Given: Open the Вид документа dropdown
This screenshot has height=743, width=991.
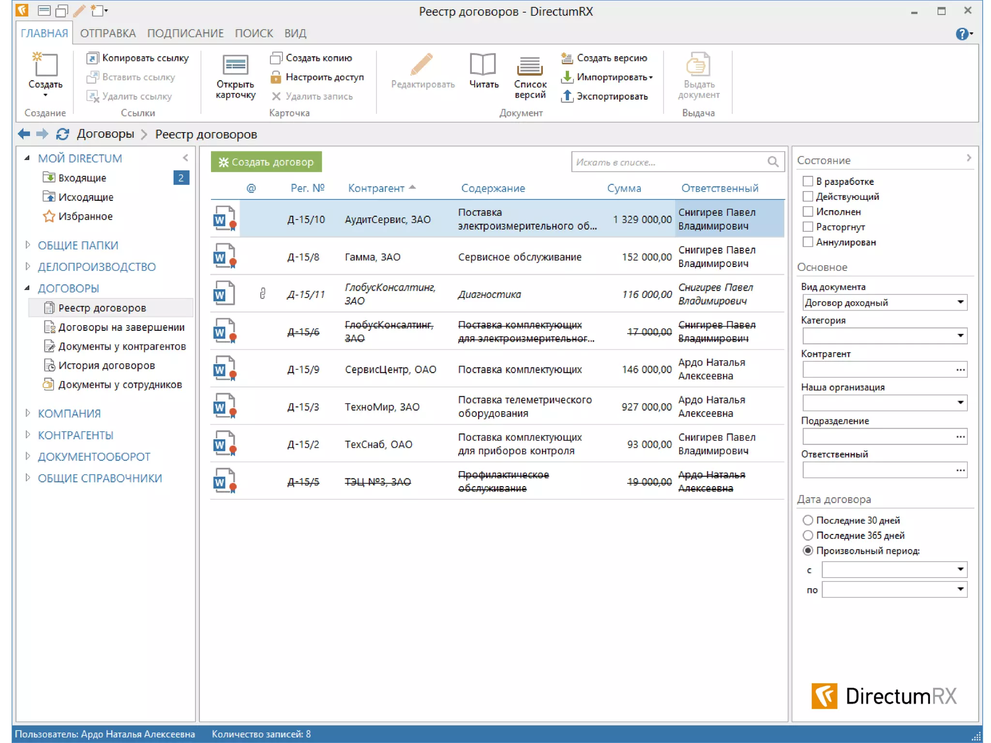Looking at the screenshot, I should point(960,302).
